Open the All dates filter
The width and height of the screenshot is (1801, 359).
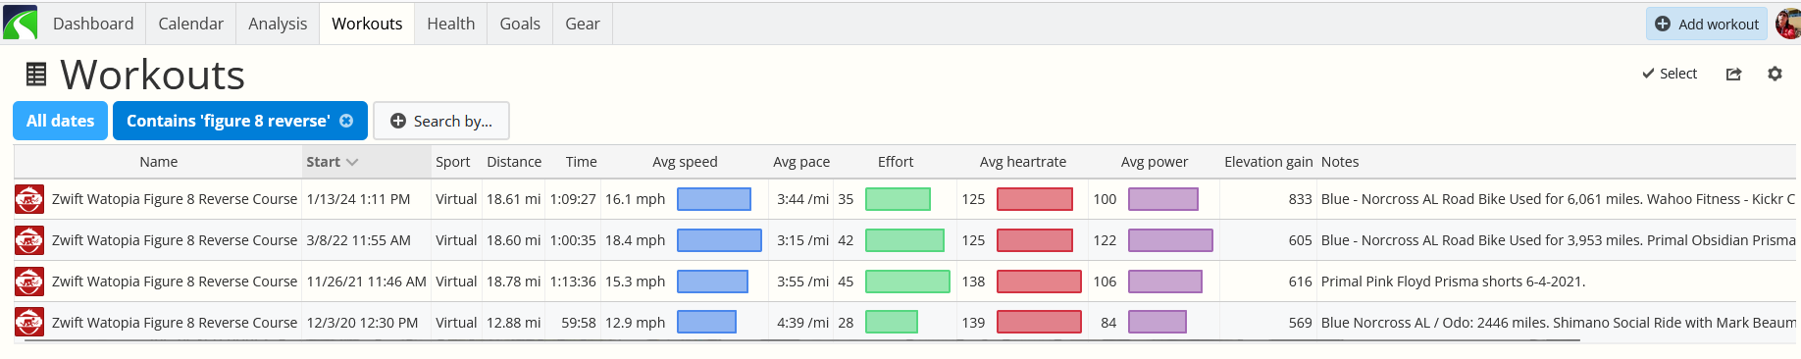coord(60,121)
